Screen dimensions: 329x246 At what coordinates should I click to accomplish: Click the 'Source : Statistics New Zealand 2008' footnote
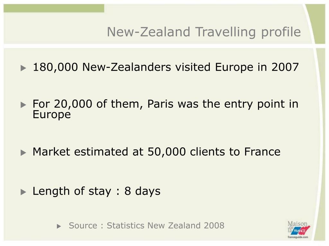(147, 225)
